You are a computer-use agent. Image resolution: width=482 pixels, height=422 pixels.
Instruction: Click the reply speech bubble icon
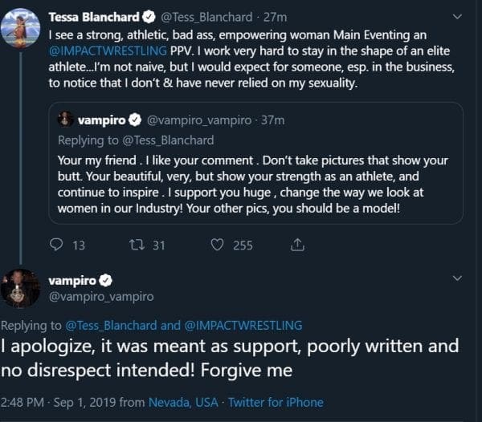(56, 245)
